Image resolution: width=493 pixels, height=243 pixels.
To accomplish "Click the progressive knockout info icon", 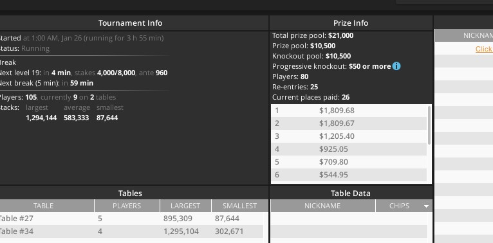I will click(x=396, y=66).
